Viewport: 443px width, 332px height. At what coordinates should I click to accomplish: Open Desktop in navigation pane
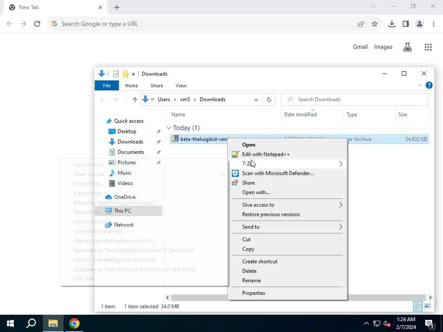[x=127, y=131]
